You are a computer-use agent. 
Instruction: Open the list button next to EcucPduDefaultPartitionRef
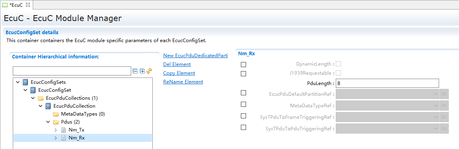click(444, 94)
